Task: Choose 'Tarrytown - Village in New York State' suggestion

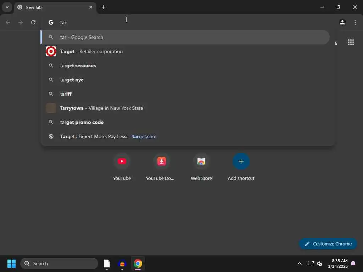Action: [185, 108]
